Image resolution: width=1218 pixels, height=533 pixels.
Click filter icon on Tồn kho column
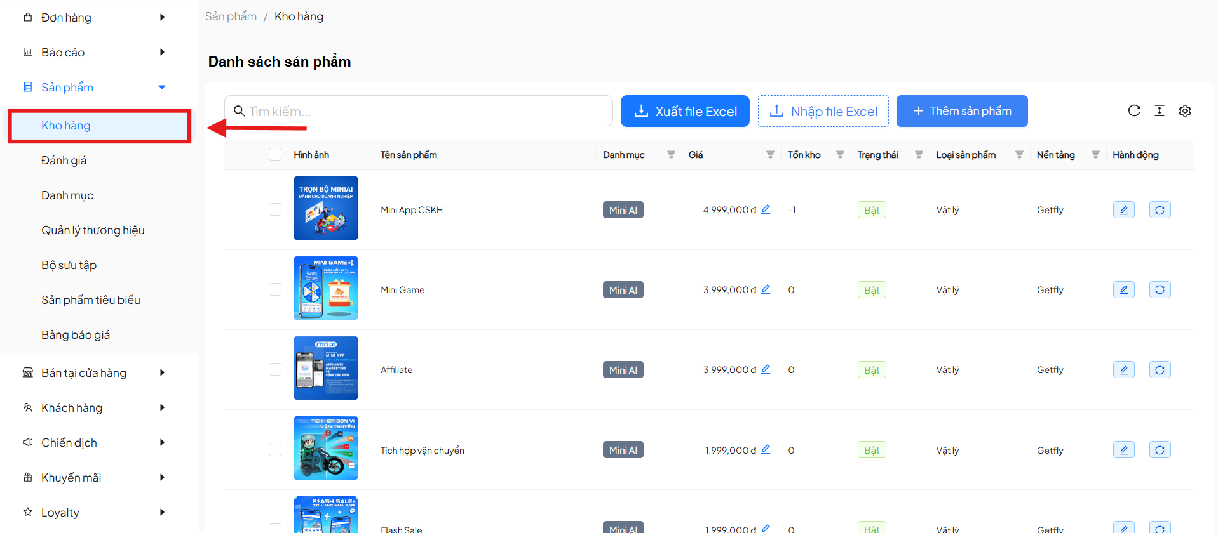point(840,155)
